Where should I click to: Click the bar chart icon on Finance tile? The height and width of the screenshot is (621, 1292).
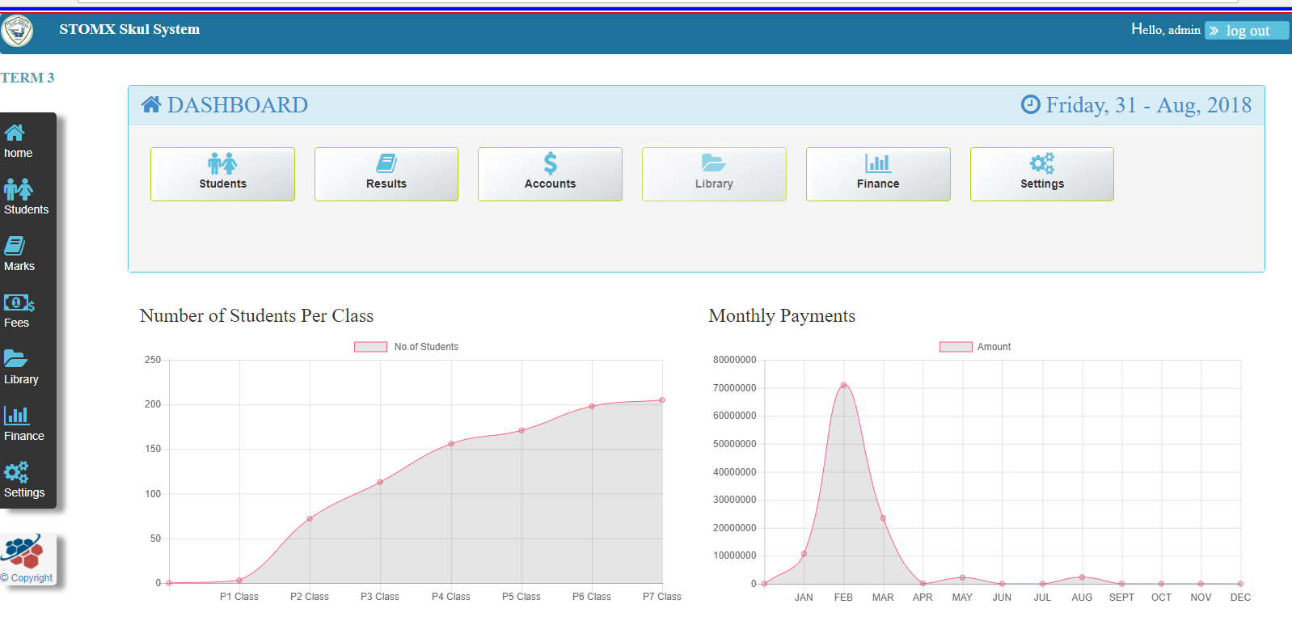878,163
